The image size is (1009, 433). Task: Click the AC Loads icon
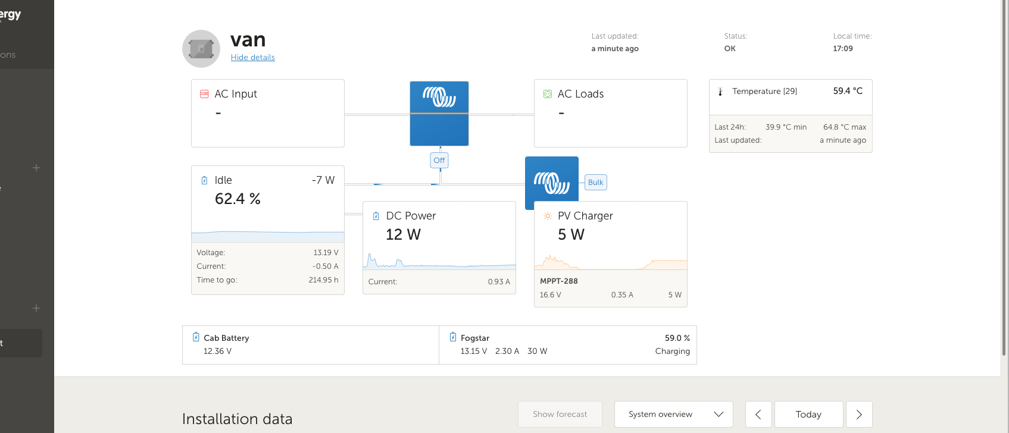[x=548, y=94]
